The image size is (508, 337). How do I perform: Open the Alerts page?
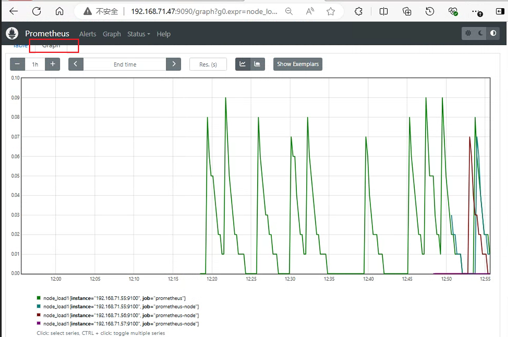[x=88, y=34]
